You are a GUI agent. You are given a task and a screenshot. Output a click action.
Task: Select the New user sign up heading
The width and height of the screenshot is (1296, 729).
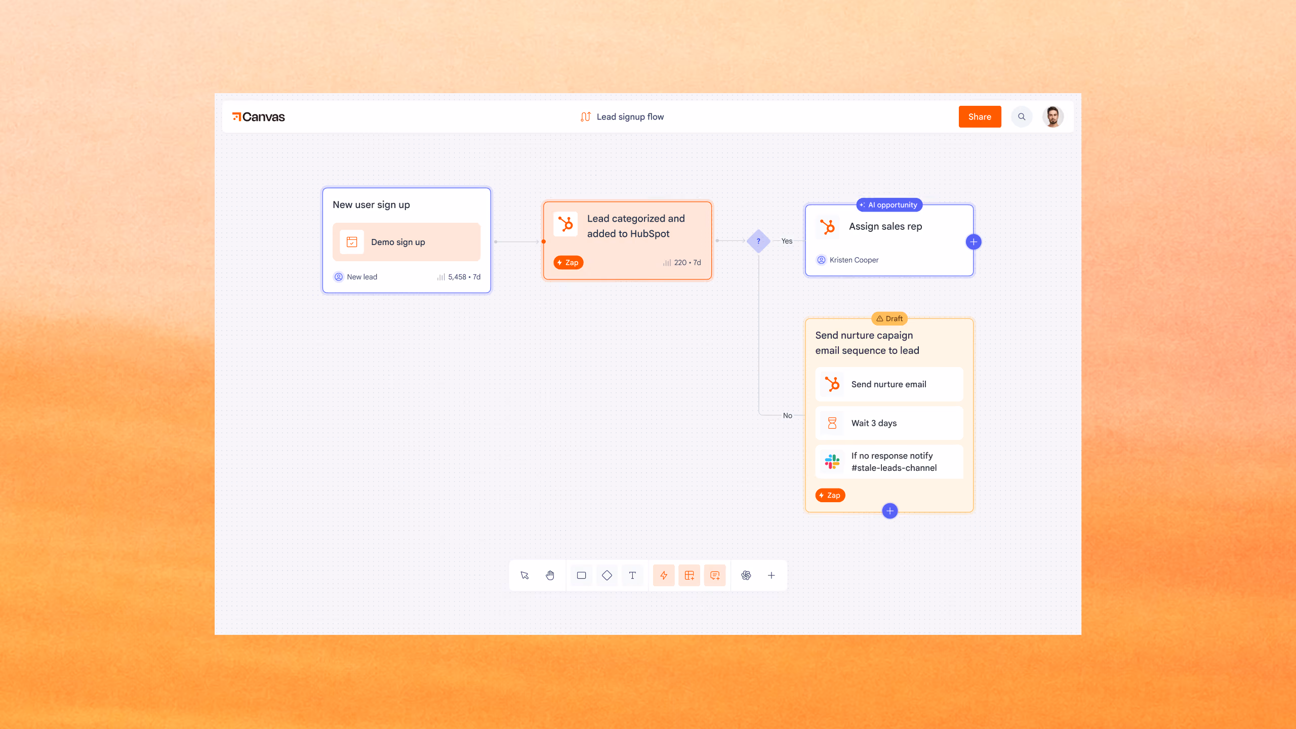tap(371, 205)
